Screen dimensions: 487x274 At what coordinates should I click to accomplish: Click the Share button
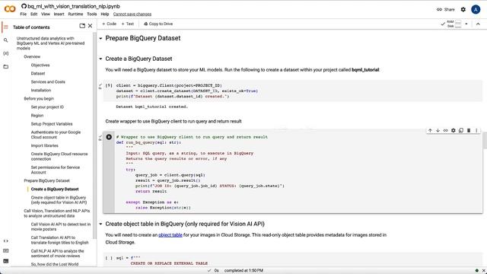point(446,9)
